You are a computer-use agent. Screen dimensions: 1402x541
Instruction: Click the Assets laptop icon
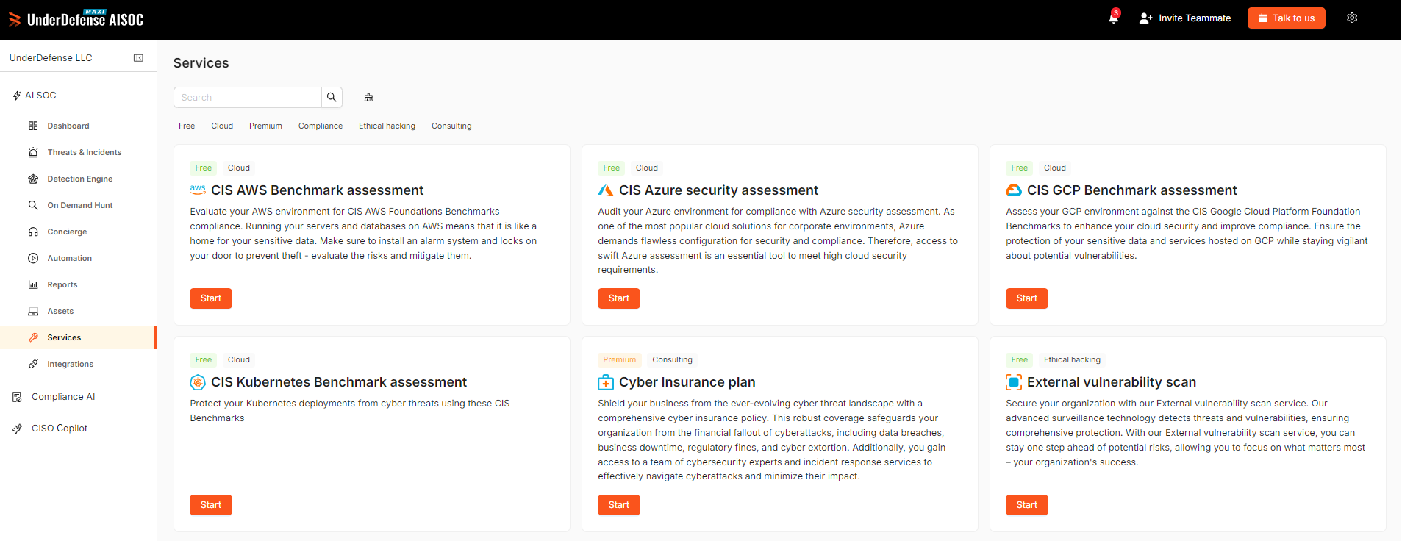(x=33, y=311)
